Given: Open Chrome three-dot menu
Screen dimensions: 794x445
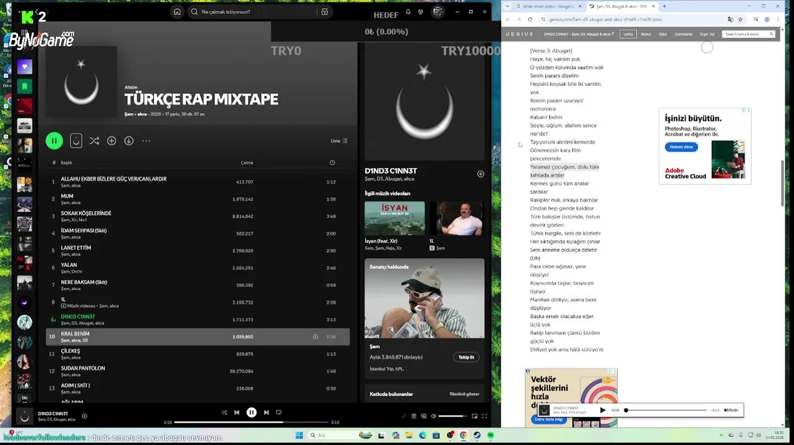Looking at the screenshot, I should coord(777,19).
